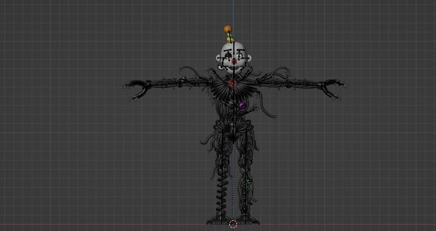Click the 3D cursor at the world origin
This screenshot has width=436, height=231.
click(x=233, y=224)
